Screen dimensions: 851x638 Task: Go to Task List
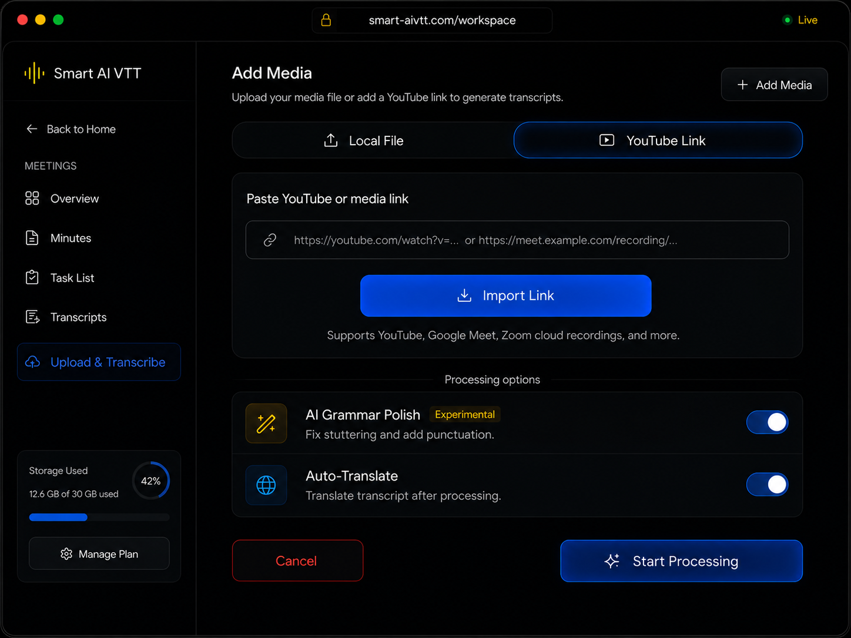tap(99, 278)
